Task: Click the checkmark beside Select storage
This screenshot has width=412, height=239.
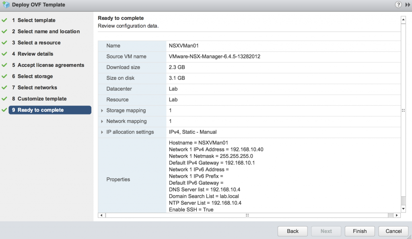Action: coord(4,76)
